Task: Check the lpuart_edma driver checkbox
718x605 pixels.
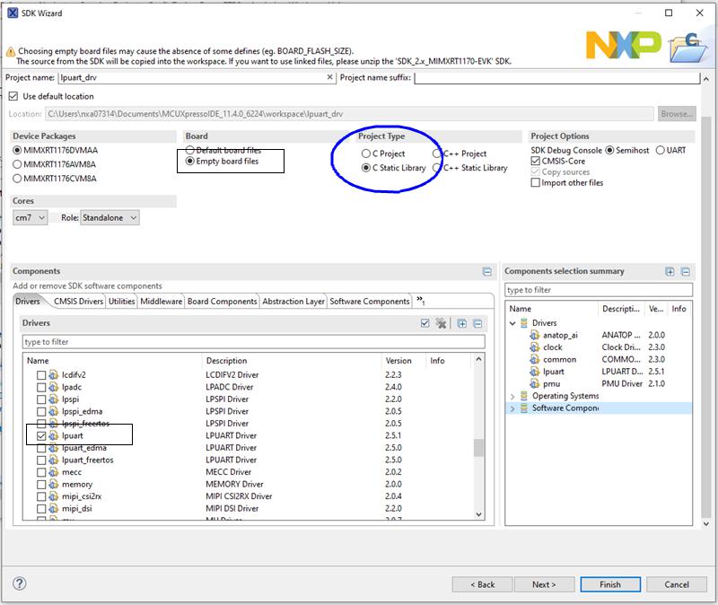Action: pyautogui.click(x=40, y=448)
